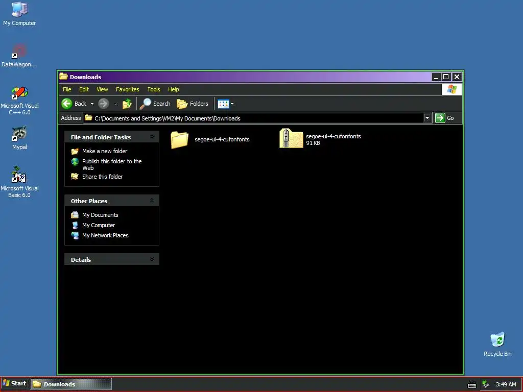Open the File menu
The width and height of the screenshot is (523, 392).
[x=67, y=89]
